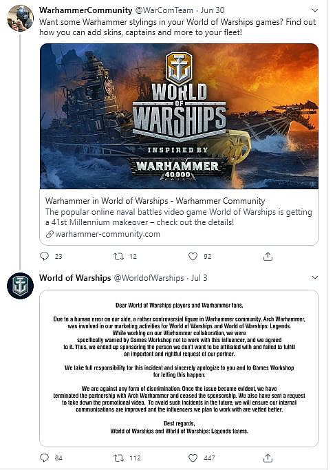Share the World of Warships apology tweet
Image resolution: width=335 pixels, height=470 pixels.
(268, 458)
